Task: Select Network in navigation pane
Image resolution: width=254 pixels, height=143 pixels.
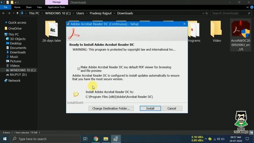Action: [14, 81]
